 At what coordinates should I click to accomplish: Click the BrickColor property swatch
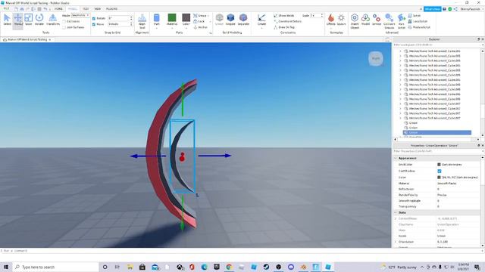click(x=439, y=165)
